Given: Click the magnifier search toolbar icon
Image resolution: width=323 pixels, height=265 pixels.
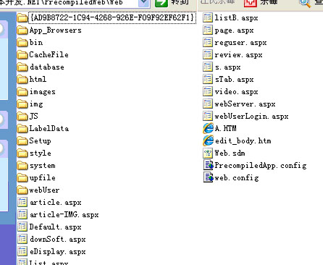Looking at the screenshot, I should [x=305, y=3].
